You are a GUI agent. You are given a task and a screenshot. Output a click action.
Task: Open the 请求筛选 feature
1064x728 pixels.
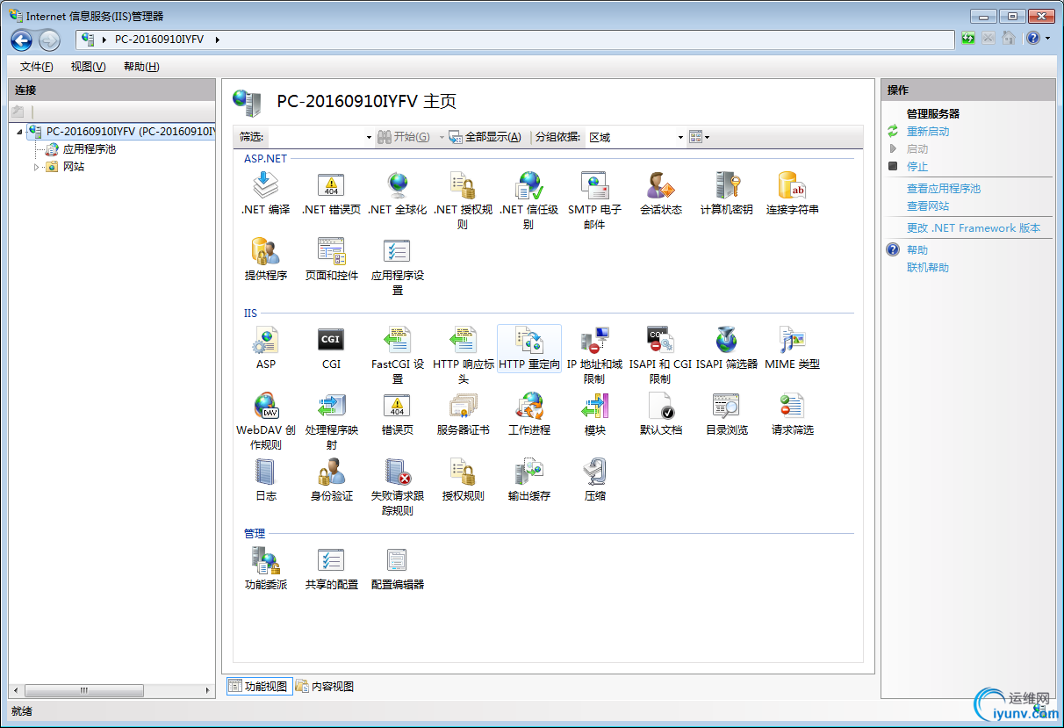(792, 414)
